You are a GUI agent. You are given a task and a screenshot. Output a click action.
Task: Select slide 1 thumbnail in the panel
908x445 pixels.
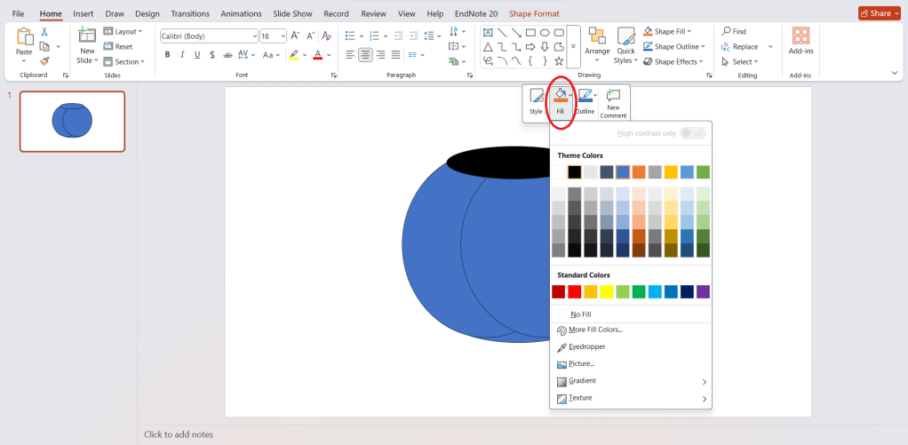(72, 121)
